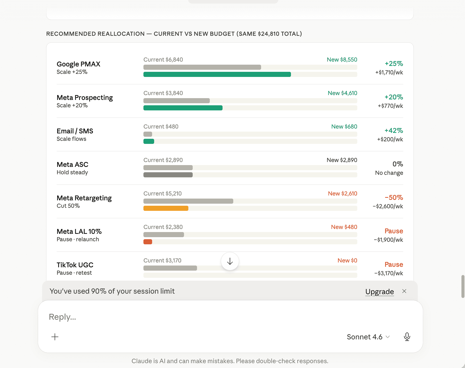Click the plus attachment icon
This screenshot has height=368, width=465.
55,337
